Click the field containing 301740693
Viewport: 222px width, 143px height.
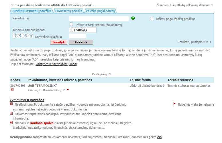tap(82, 30)
